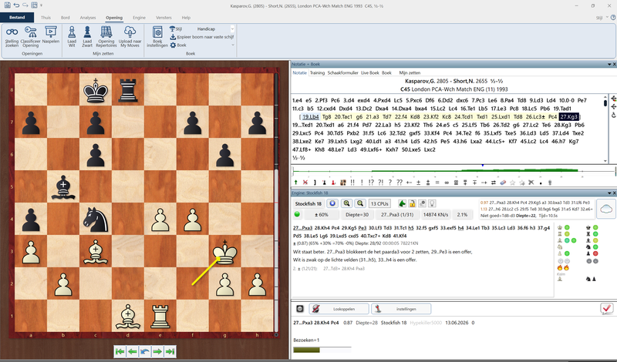Step back one move

click(133, 351)
